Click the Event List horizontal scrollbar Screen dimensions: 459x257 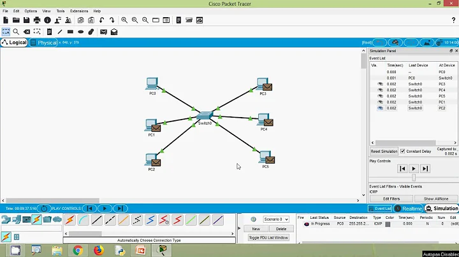coord(405,142)
